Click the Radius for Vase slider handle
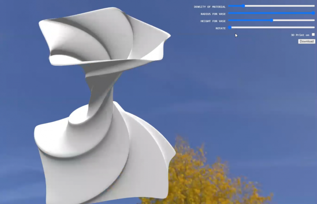 313,13
